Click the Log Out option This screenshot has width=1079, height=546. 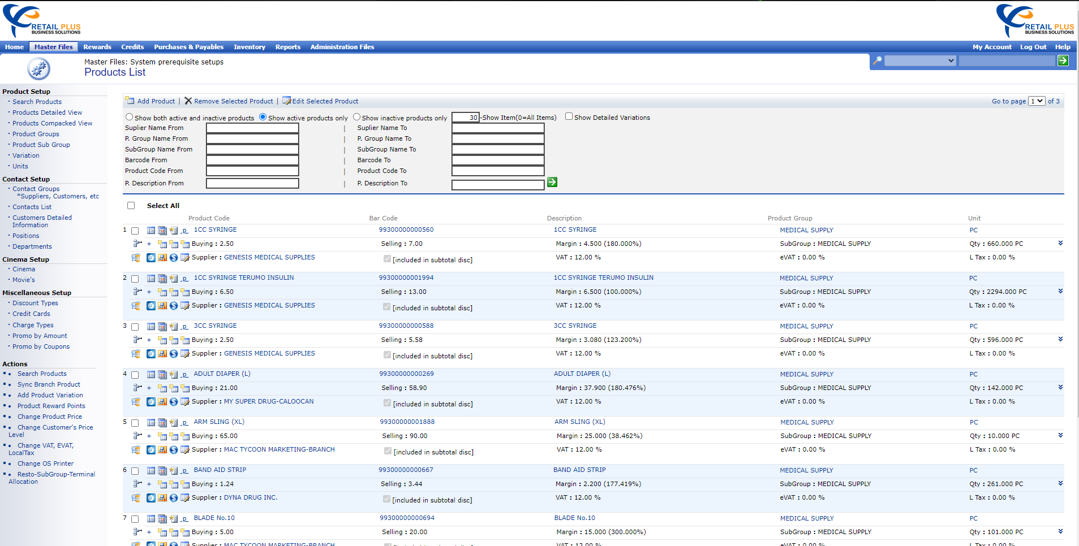pyautogui.click(x=1033, y=47)
